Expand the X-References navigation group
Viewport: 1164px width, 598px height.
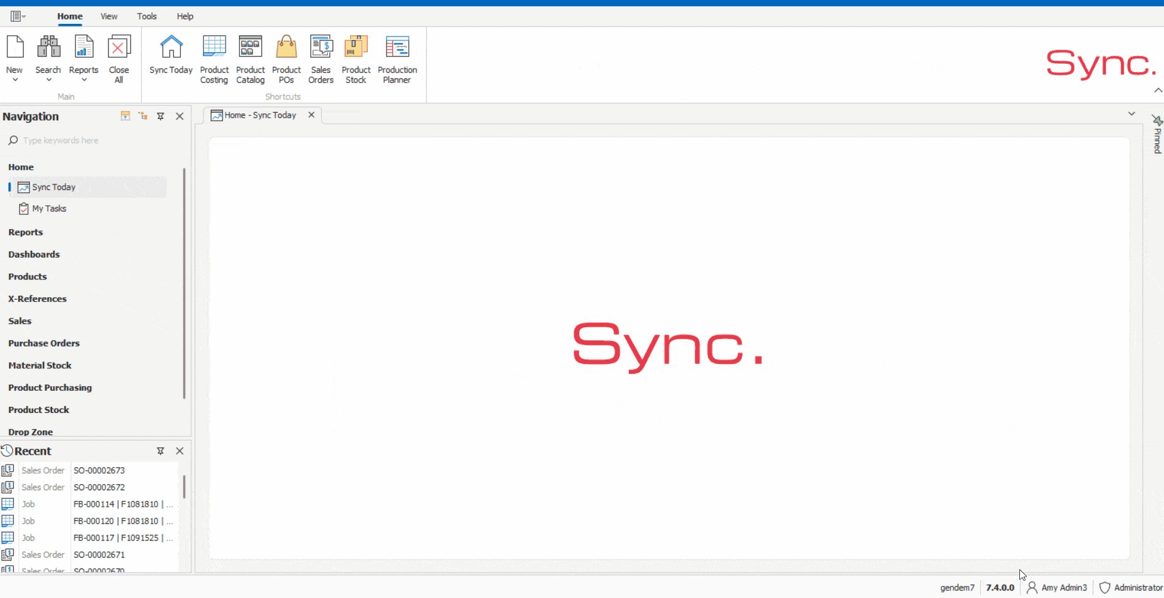click(37, 299)
